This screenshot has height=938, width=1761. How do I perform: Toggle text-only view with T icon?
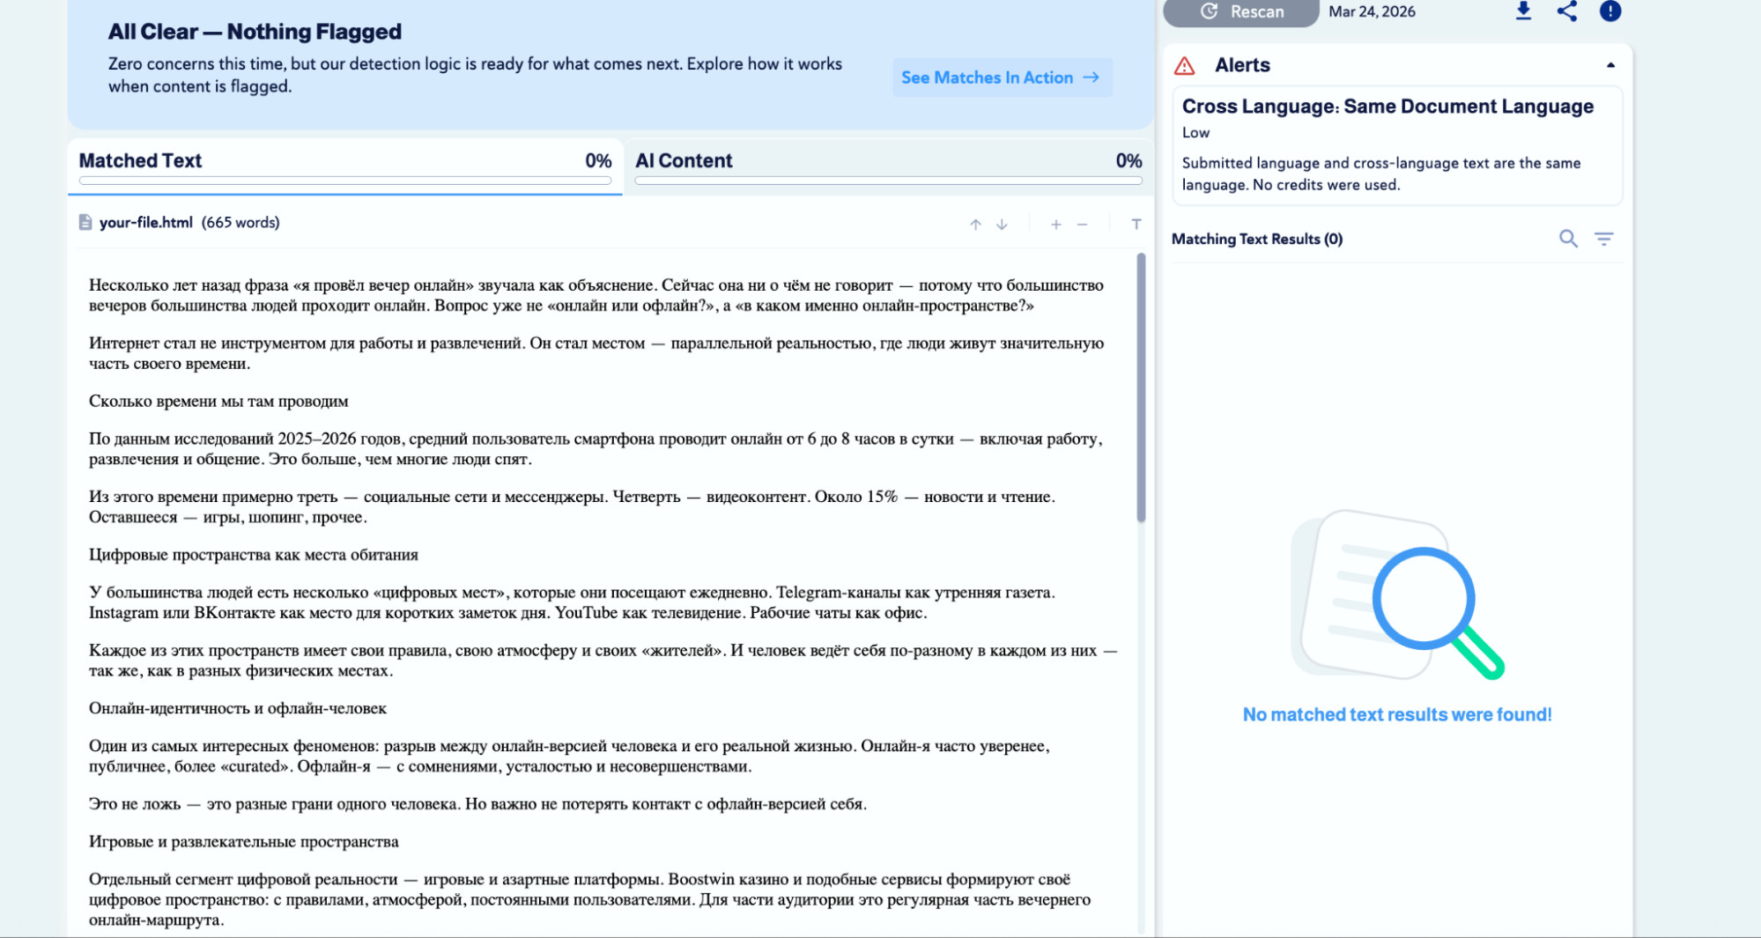click(x=1136, y=225)
